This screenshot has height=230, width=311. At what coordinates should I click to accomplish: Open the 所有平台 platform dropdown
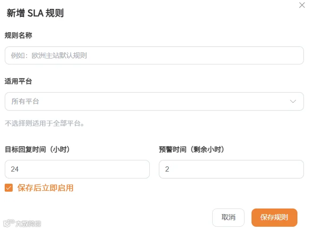[x=154, y=101]
